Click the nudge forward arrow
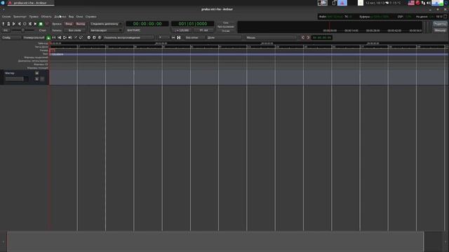Viewport: 449px width, 252px height. click(x=308, y=38)
